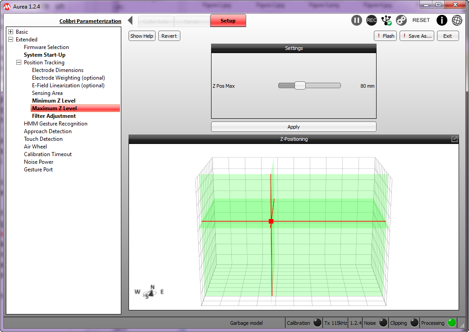Click the Clipping status indicator
Viewport: 469px width, 332px height.
click(414, 323)
